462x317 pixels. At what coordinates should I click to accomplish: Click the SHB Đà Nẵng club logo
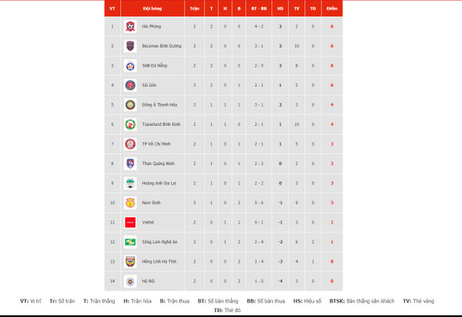tap(129, 66)
